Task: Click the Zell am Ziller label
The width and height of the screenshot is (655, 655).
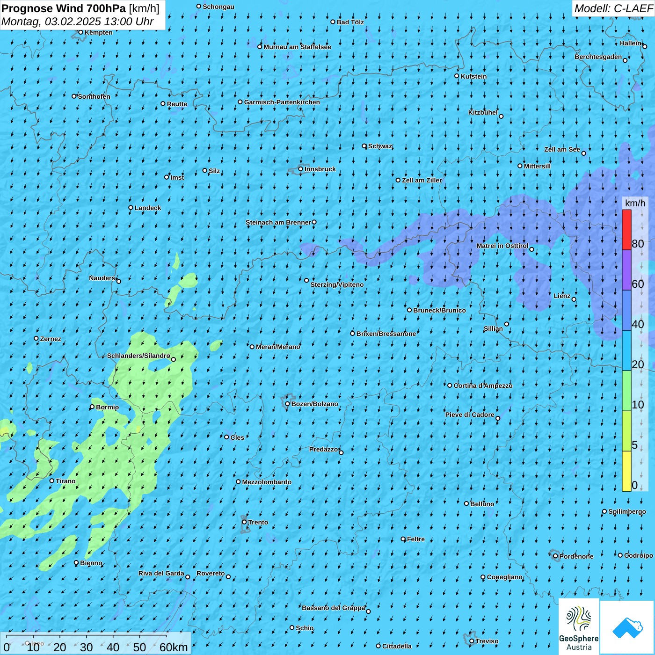Action: tap(422, 180)
